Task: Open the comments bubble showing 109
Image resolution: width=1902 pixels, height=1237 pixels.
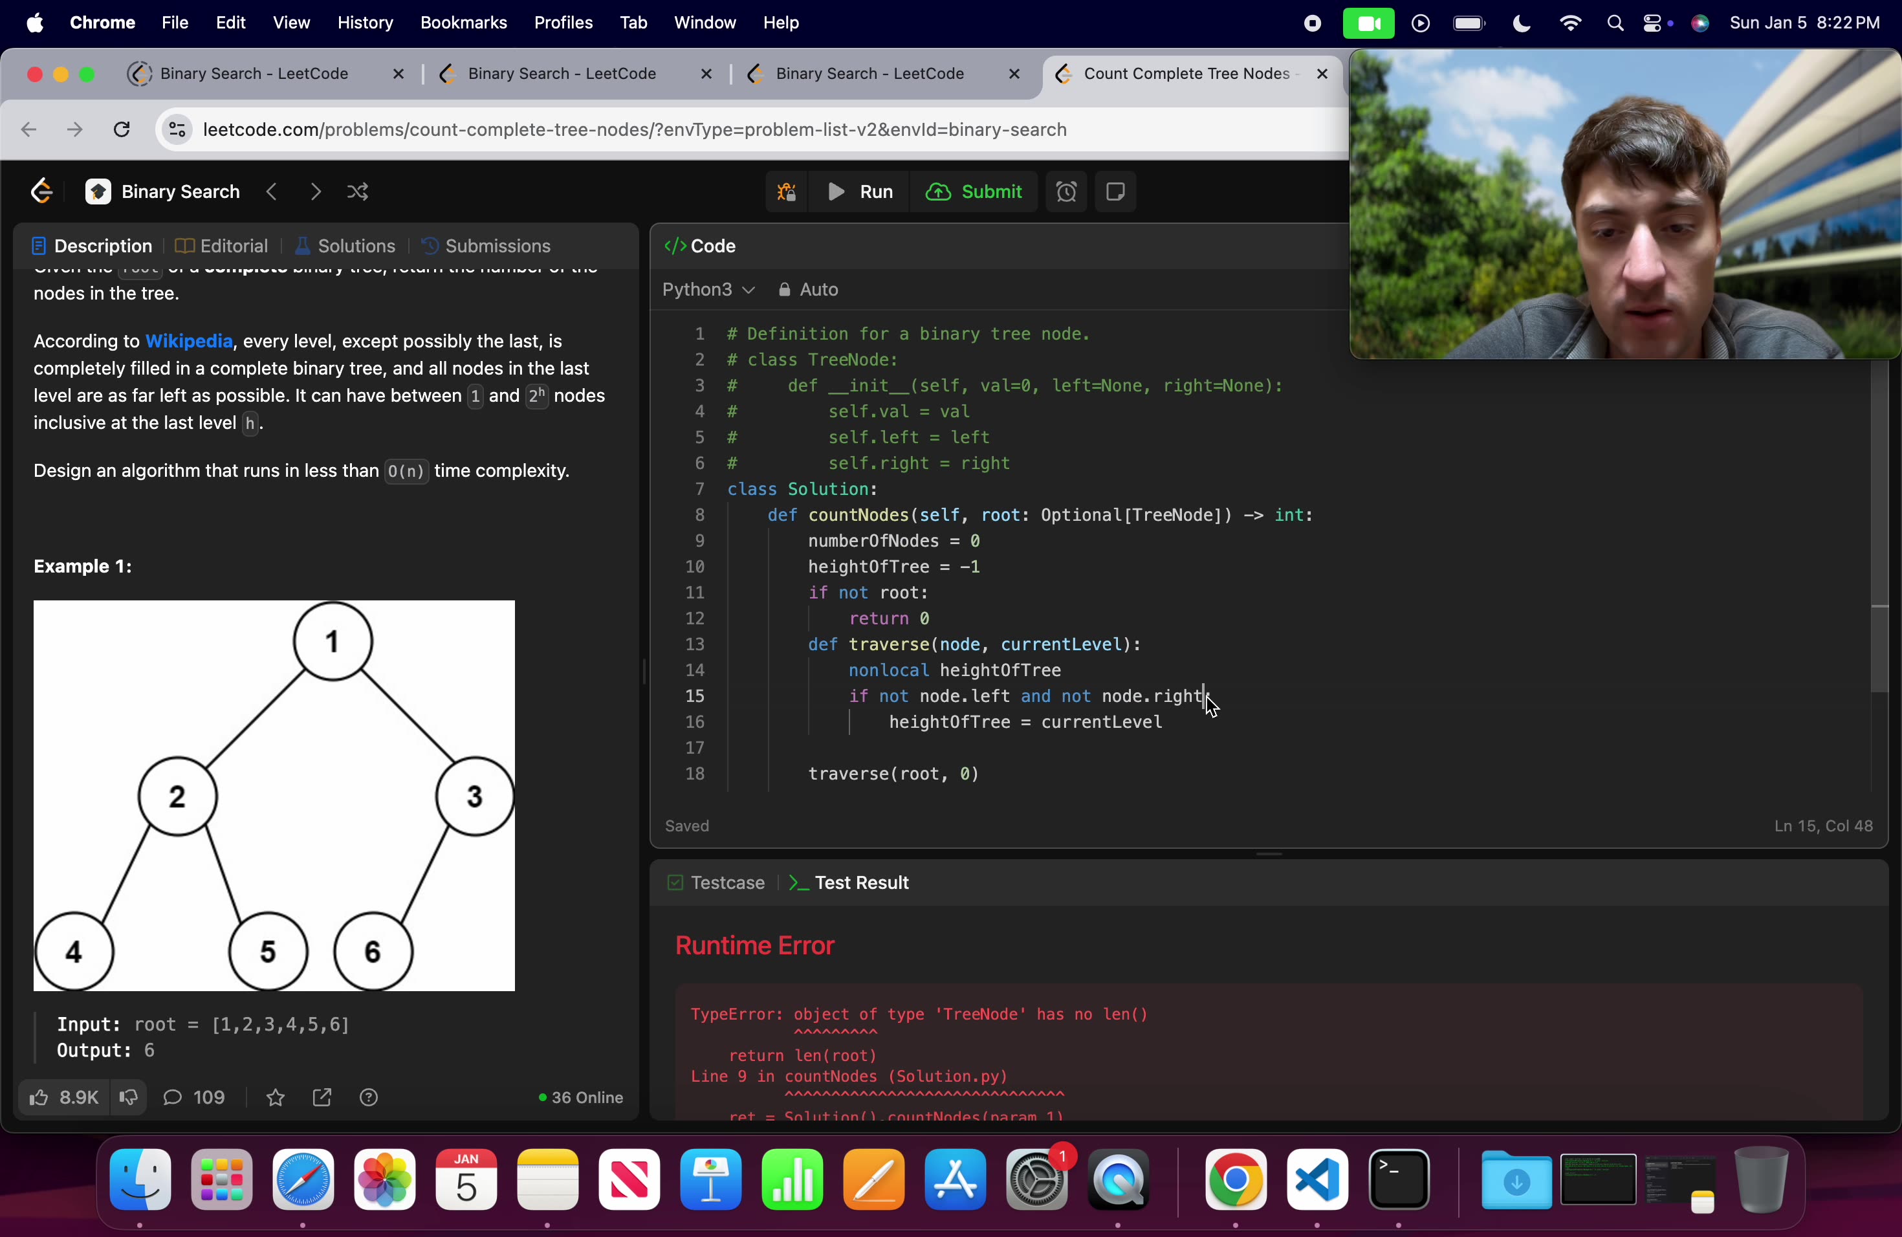Action: (x=194, y=1097)
